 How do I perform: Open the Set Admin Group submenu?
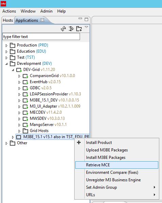[x=117, y=187]
